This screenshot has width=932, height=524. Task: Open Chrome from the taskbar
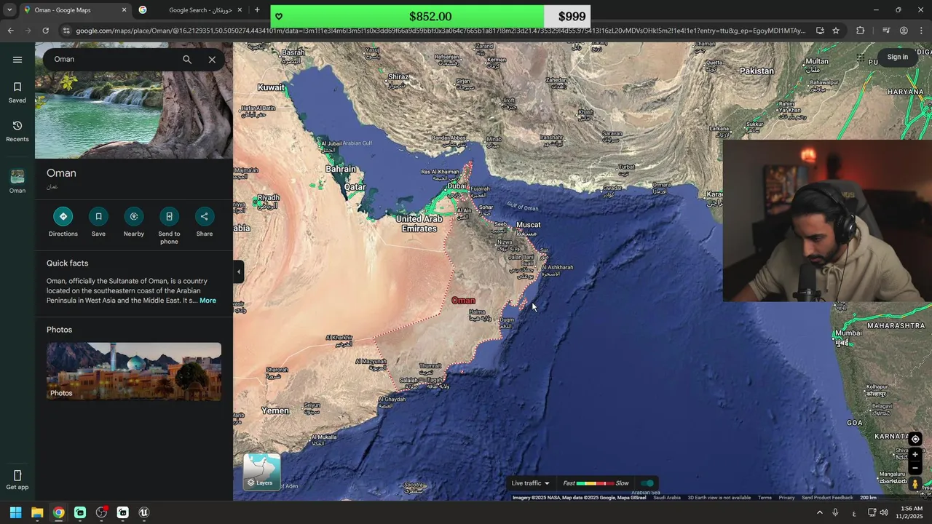(58, 512)
